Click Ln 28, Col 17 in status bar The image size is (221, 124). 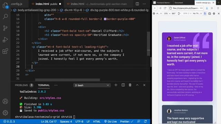point(49,122)
